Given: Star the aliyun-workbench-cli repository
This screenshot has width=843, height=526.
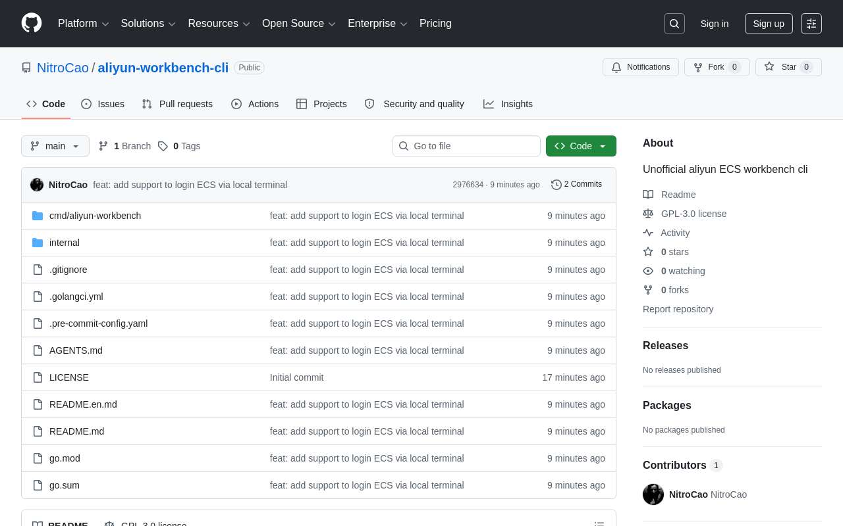Looking at the screenshot, I should click(788, 67).
